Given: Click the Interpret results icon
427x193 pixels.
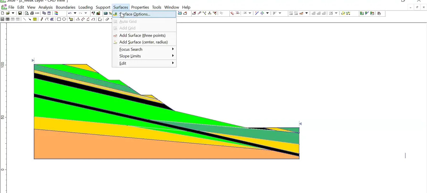Looking at the screenshot, I should (98, 13).
